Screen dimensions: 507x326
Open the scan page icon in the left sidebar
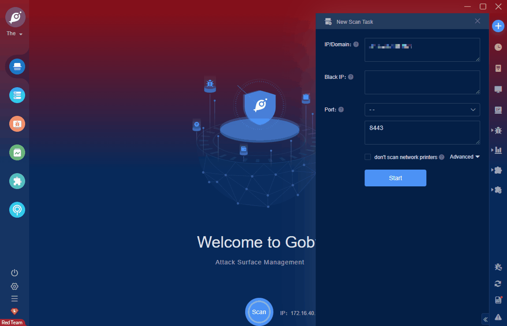[x=17, y=67]
